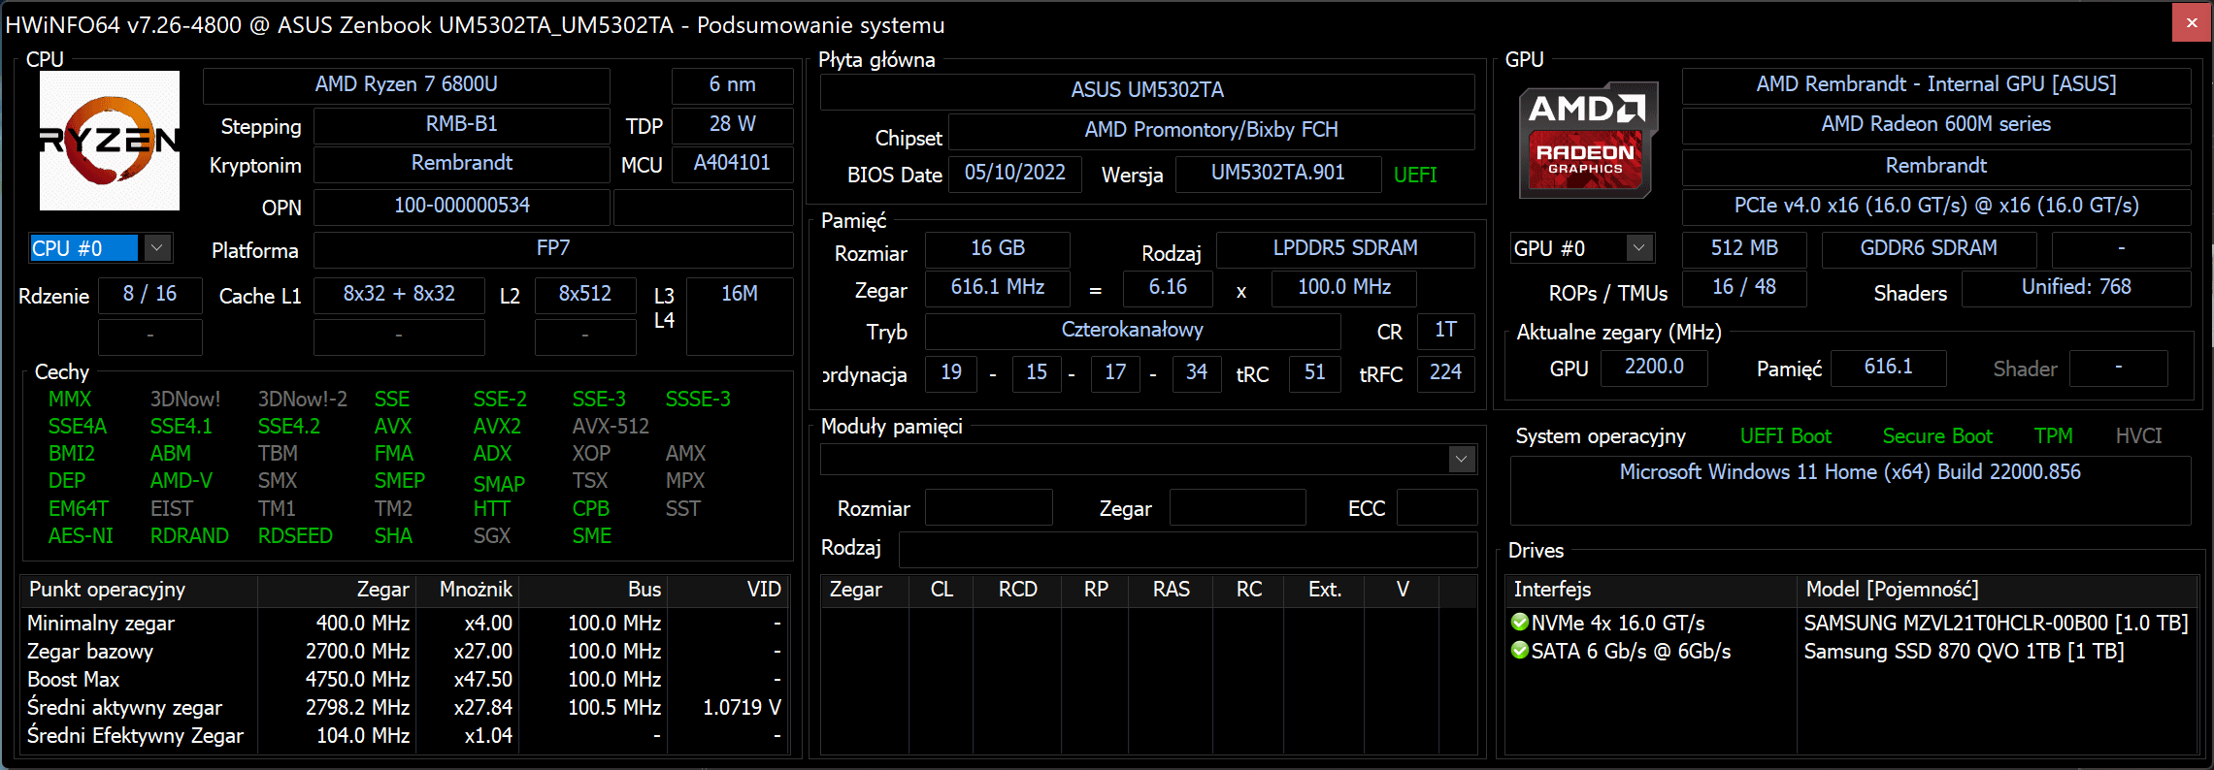This screenshot has height=770, width=2214.
Task: Click the Punkt operacyjny column header
Action: pyautogui.click(x=139, y=590)
